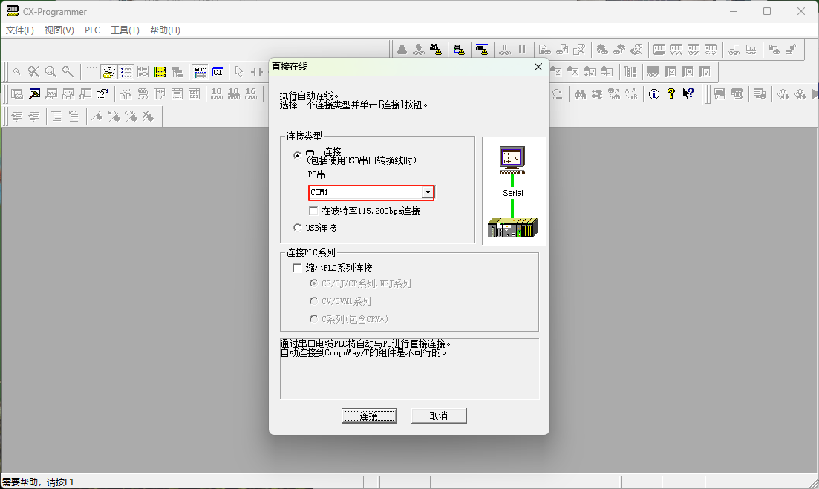Click the 连接 button

tap(369, 416)
